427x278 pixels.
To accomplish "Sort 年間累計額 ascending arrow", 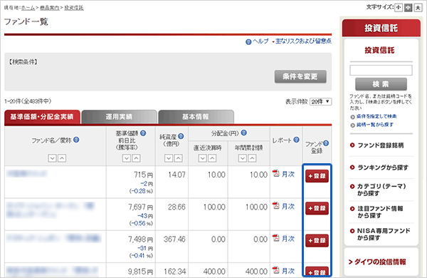I will click(x=252, y=158).
